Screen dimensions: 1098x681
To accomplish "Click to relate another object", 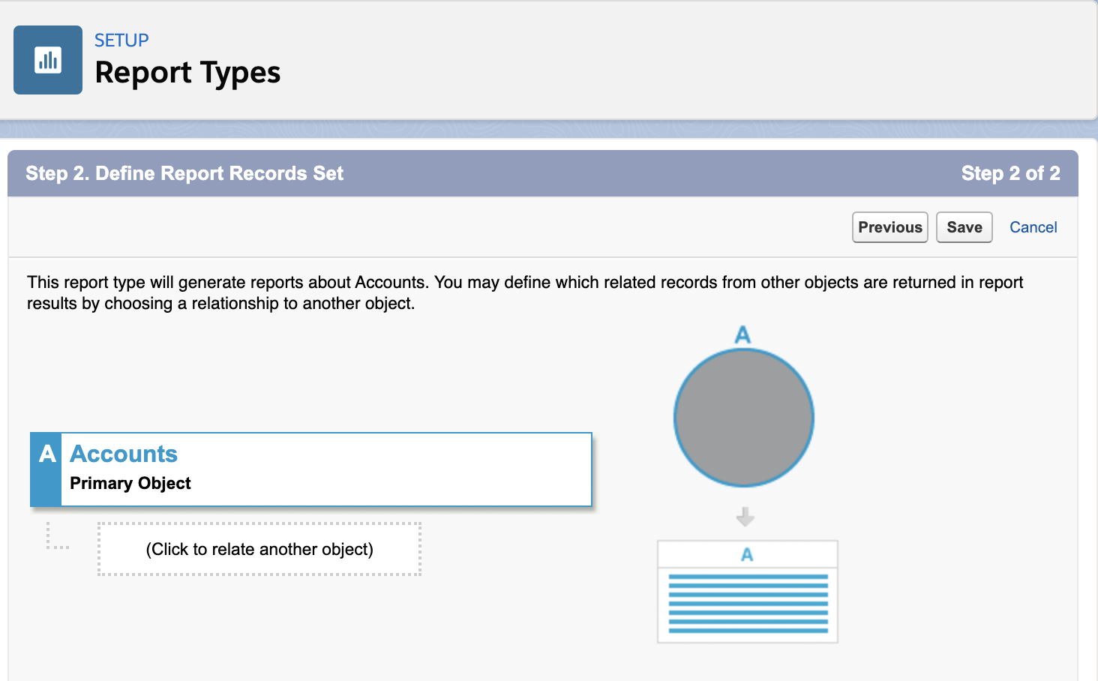I will click(x=259, y=549).
